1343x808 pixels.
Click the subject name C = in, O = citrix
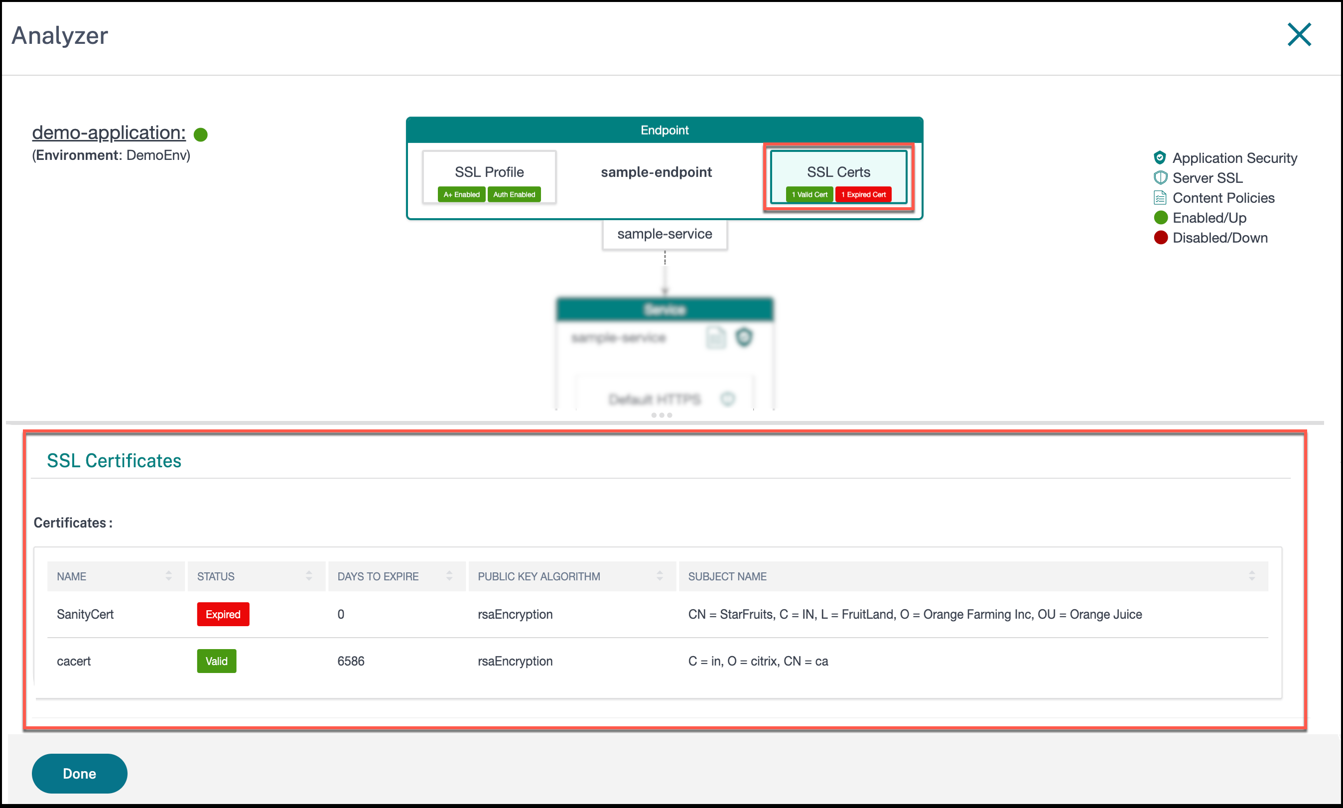click(x=758, y=661)
